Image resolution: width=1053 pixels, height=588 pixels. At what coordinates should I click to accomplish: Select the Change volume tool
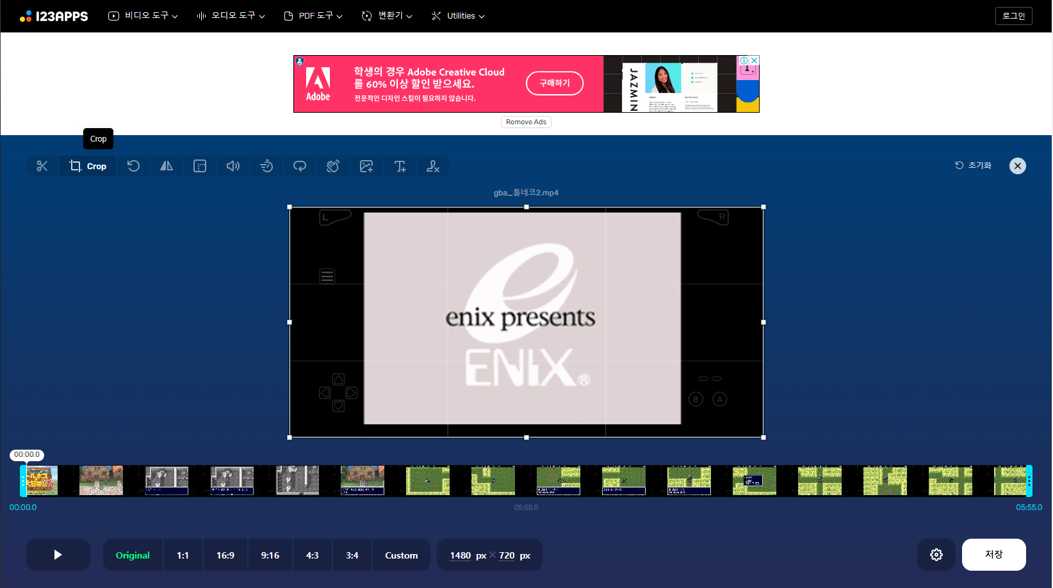point(233,166)
